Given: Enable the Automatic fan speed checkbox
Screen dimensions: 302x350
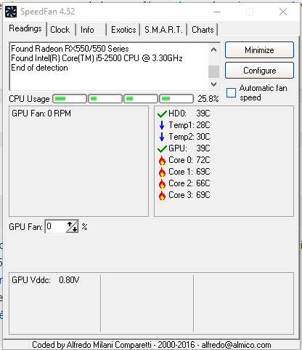Looking at the screenshot, I should (x=231, y=92).
